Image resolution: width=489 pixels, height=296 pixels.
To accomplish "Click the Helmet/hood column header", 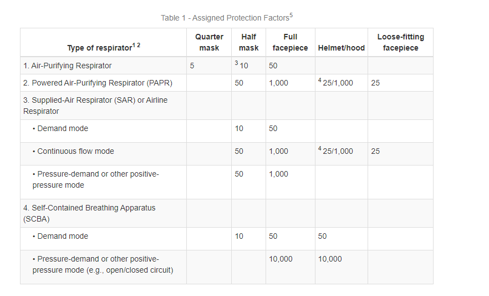I will [x=341, y=48].
